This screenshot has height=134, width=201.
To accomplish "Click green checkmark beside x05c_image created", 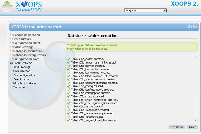I will [x=69, y=107].
